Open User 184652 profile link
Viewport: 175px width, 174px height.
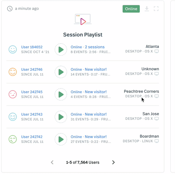click(x=32, y=47)
